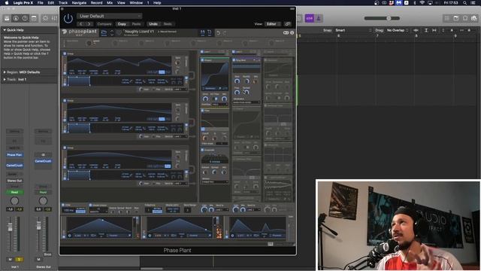Click the Phase Plant info icon
The height and width of the screenshot is (271, 481).
(x=292, y=32)
